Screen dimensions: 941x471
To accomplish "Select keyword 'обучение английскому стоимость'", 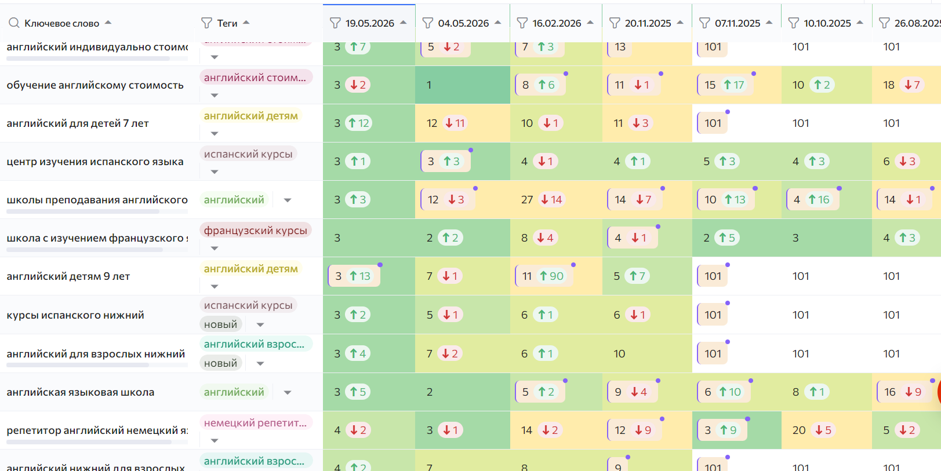I will pyautogui.click(x=95, y=85).
